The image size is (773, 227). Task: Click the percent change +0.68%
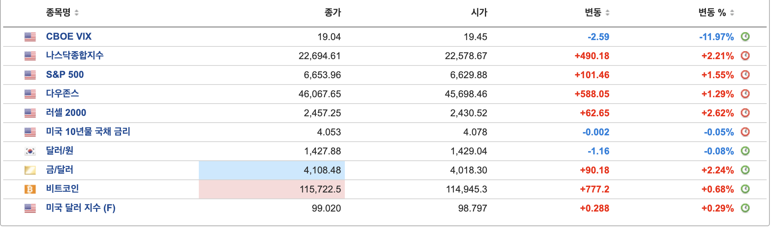coord(718,189)
